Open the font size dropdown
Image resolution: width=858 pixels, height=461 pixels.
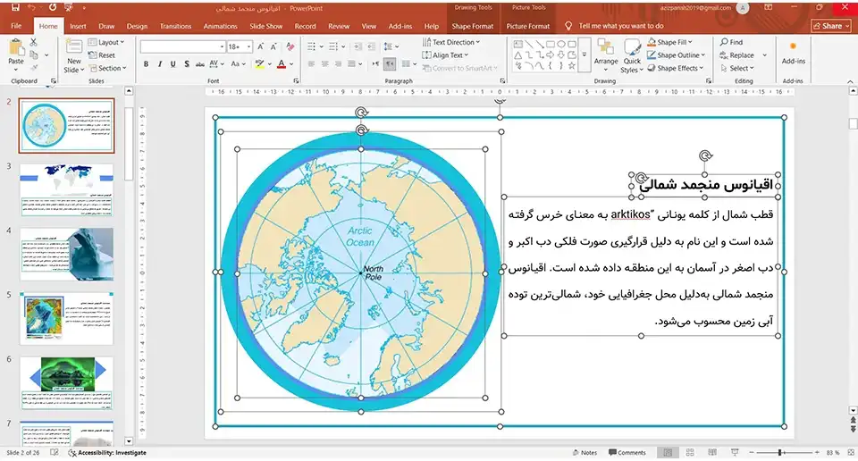coord(249,47)
